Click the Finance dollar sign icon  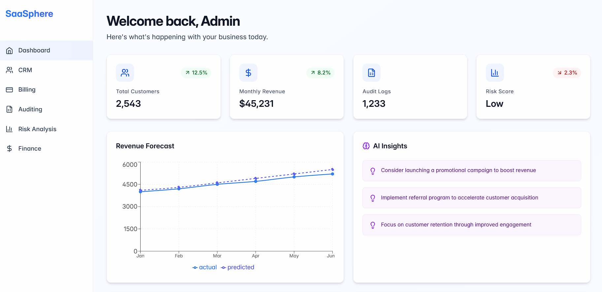pos(10,149)
